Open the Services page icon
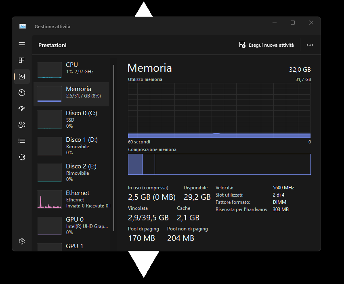344x284 pixels. coord(22,157)
